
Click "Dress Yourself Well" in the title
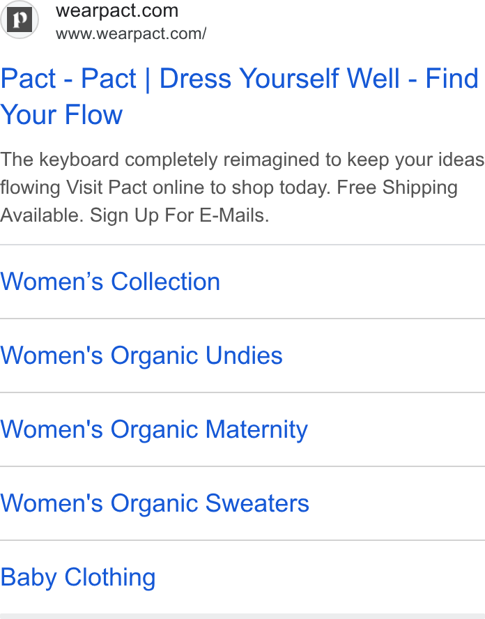tap(279, 78)
